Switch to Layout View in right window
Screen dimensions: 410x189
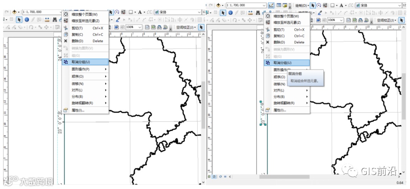[213, 176]
